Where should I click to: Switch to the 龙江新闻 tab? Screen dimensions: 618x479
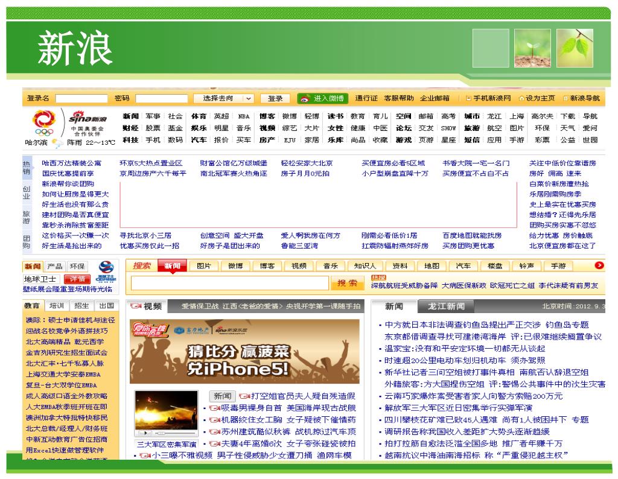pos(446,306)
